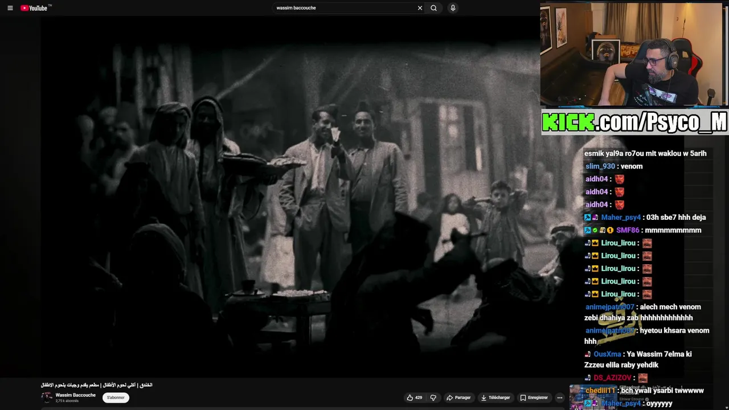Click chat username DS_AZIZOV
Screen dimensions: 729x410
click(612, 378)
